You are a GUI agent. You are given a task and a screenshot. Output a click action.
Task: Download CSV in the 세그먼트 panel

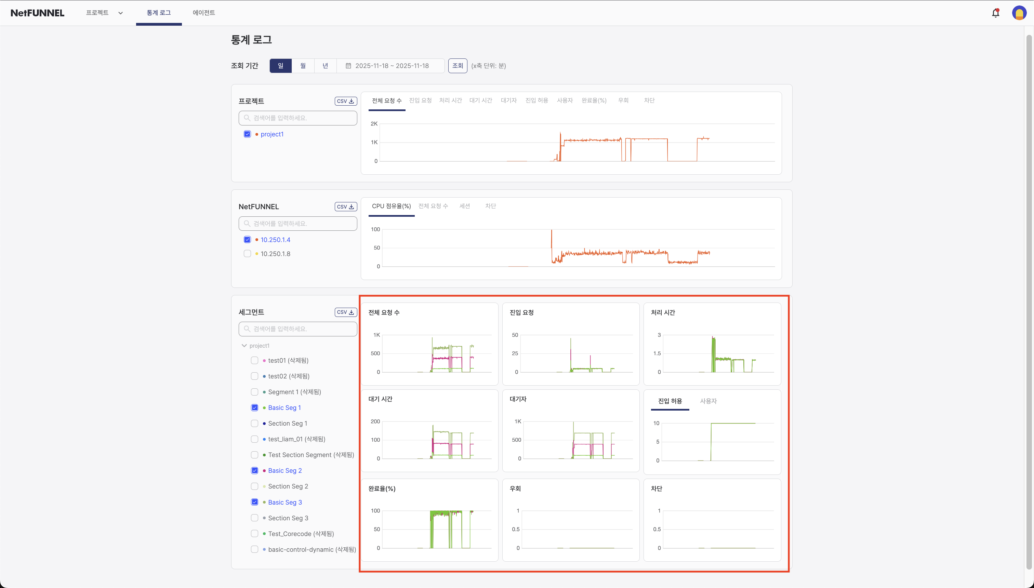pyautogui.click(x=345, y=312)
